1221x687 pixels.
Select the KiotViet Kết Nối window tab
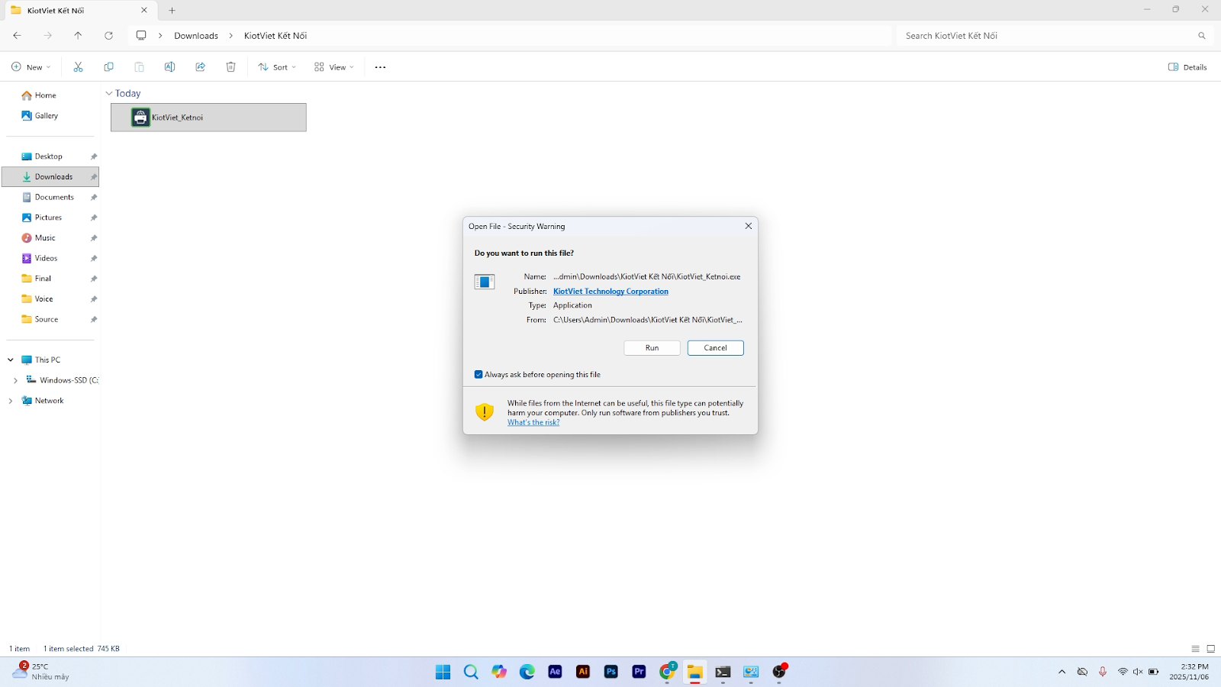[x=79, y=11]
